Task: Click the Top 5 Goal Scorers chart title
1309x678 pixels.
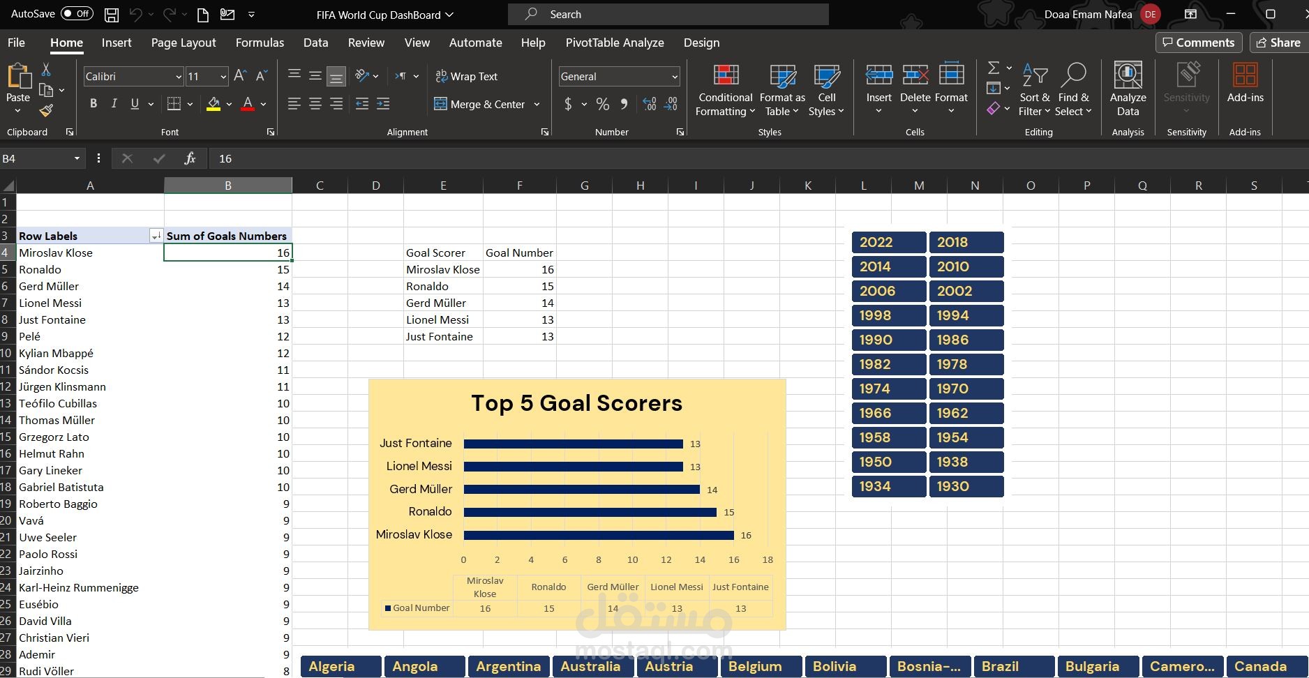Action: click(x=576, y=403)
